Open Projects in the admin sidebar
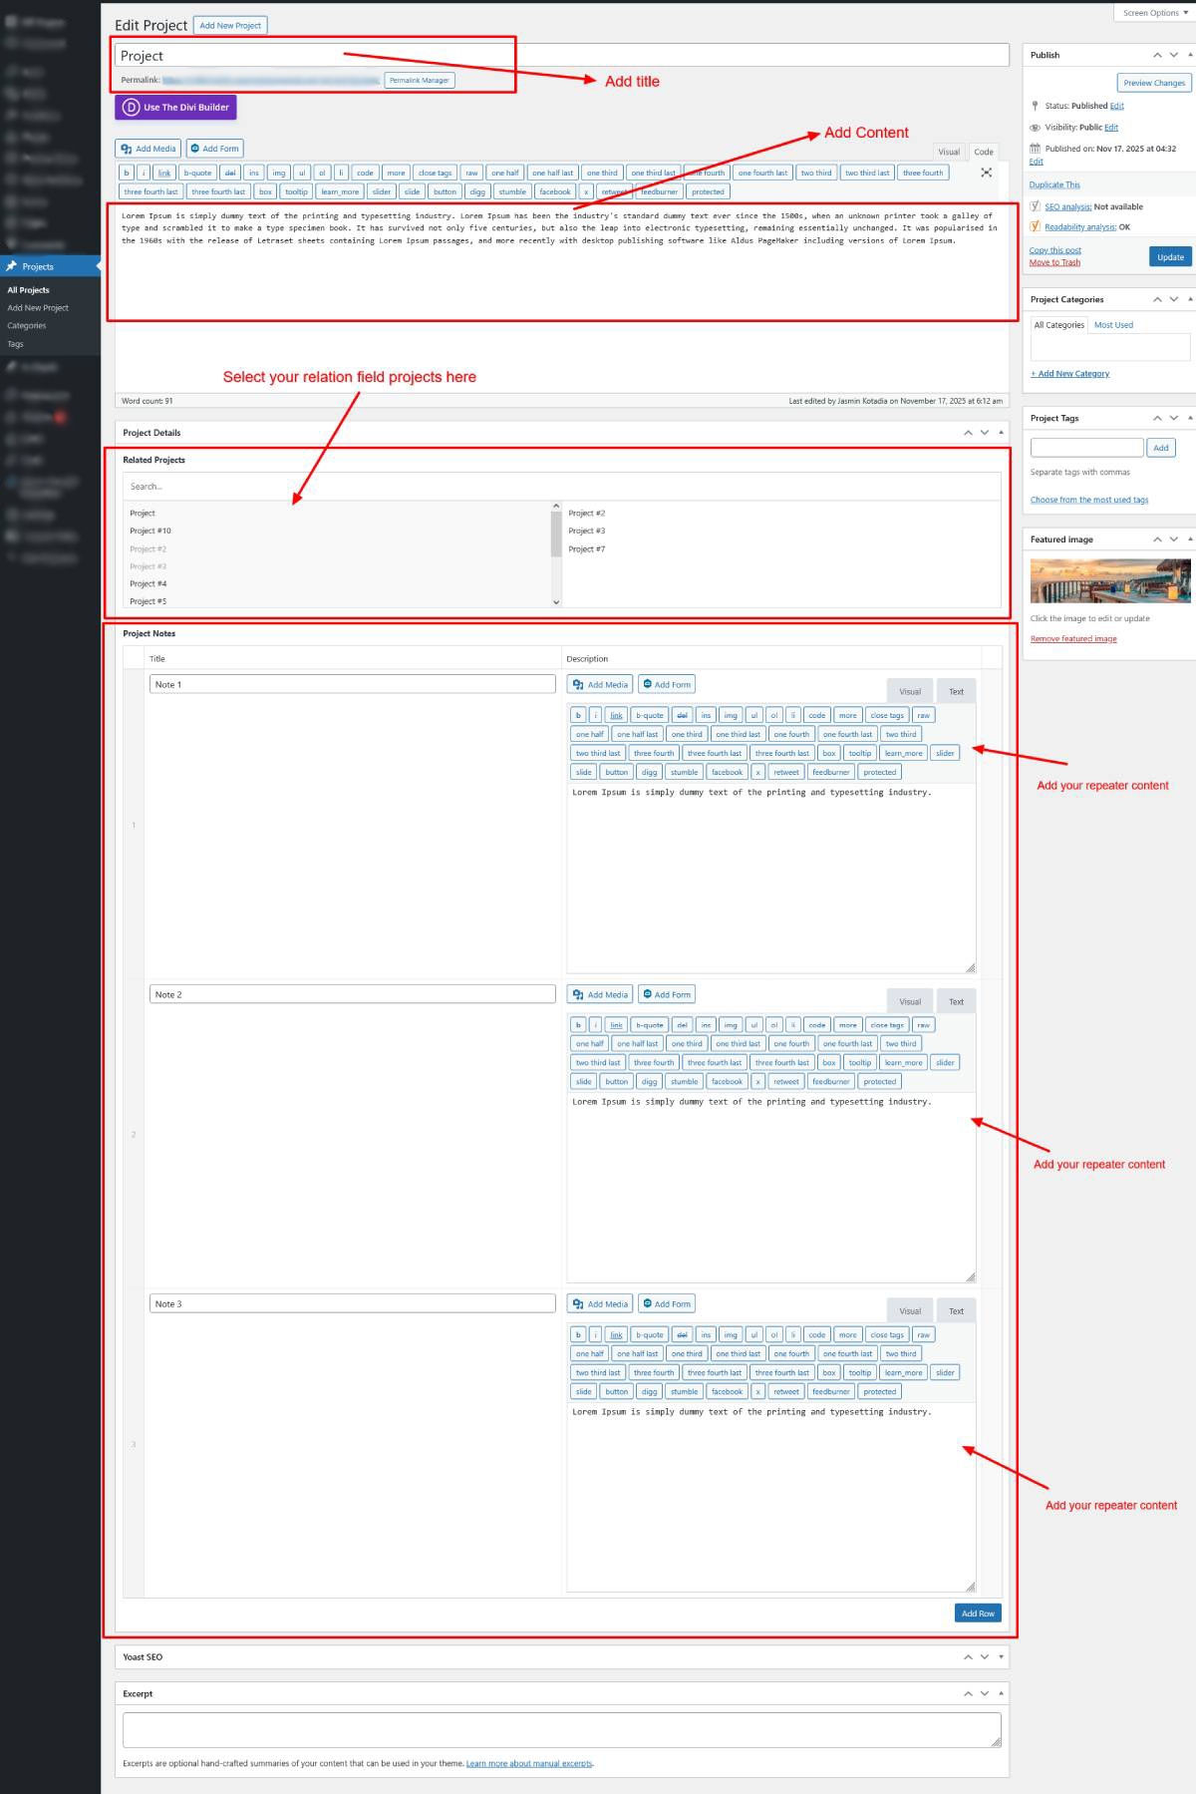 [38, 266]
